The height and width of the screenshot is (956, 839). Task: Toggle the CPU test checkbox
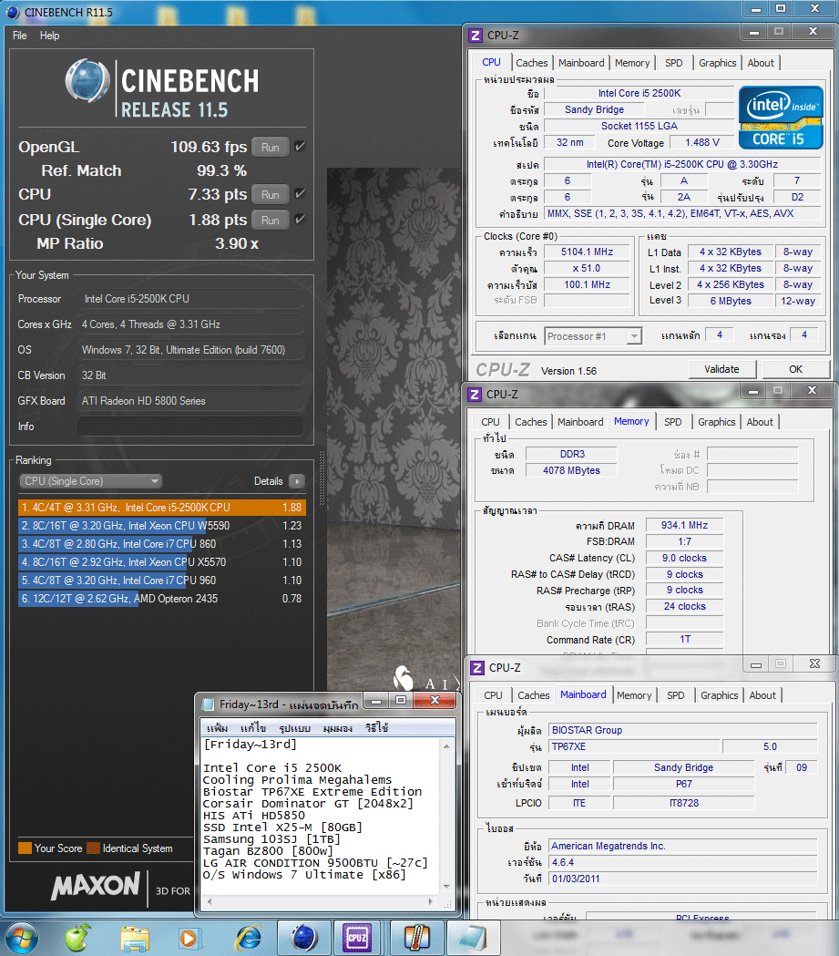(300, 194)
